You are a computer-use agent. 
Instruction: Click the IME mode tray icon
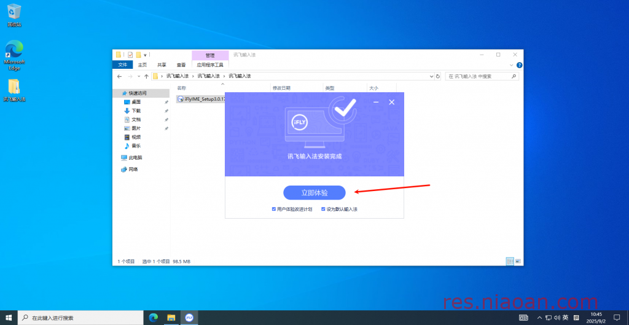coord(576,318)
